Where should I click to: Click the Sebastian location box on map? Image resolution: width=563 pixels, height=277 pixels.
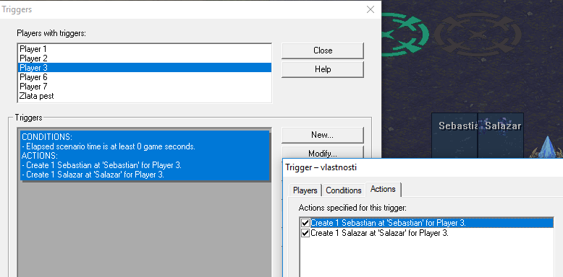(454, 136)
